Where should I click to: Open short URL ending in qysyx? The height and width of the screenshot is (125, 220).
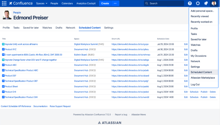[x=130, y=44]
